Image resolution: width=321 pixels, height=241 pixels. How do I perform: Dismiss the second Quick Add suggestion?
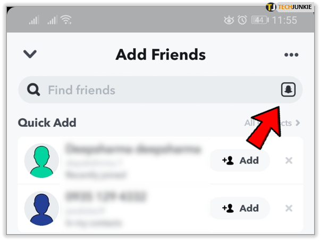[289, 208]
